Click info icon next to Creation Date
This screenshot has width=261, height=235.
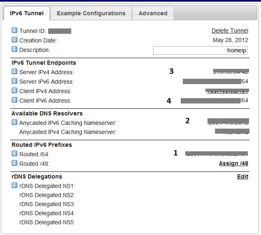point(14,40)
